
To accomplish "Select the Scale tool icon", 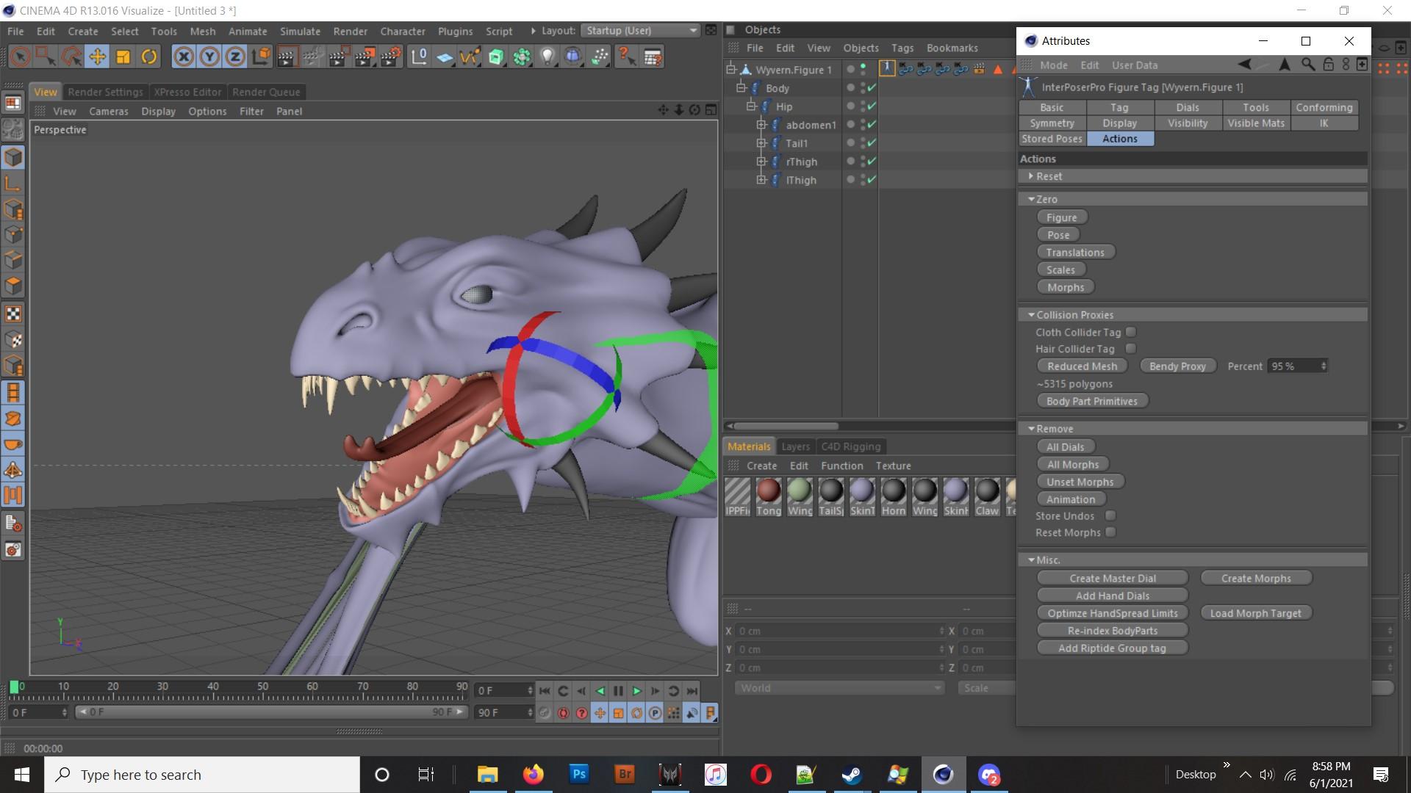I will tap(123, 57).
